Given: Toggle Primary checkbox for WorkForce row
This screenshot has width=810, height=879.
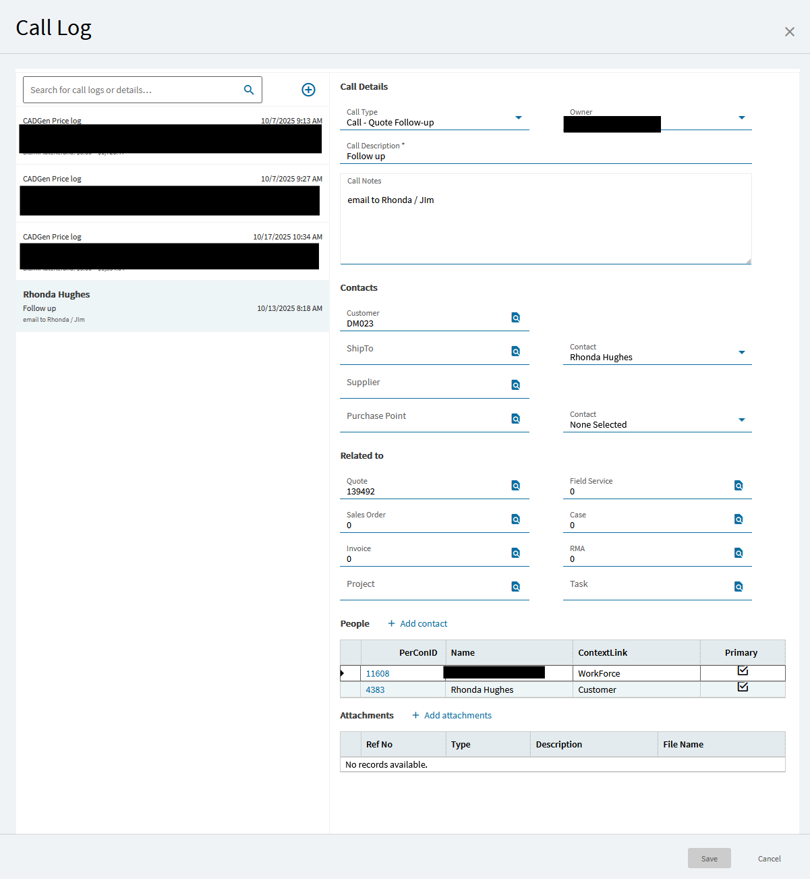Looking at the screenshot, I should pyautogui.click(x=743, y=671).
